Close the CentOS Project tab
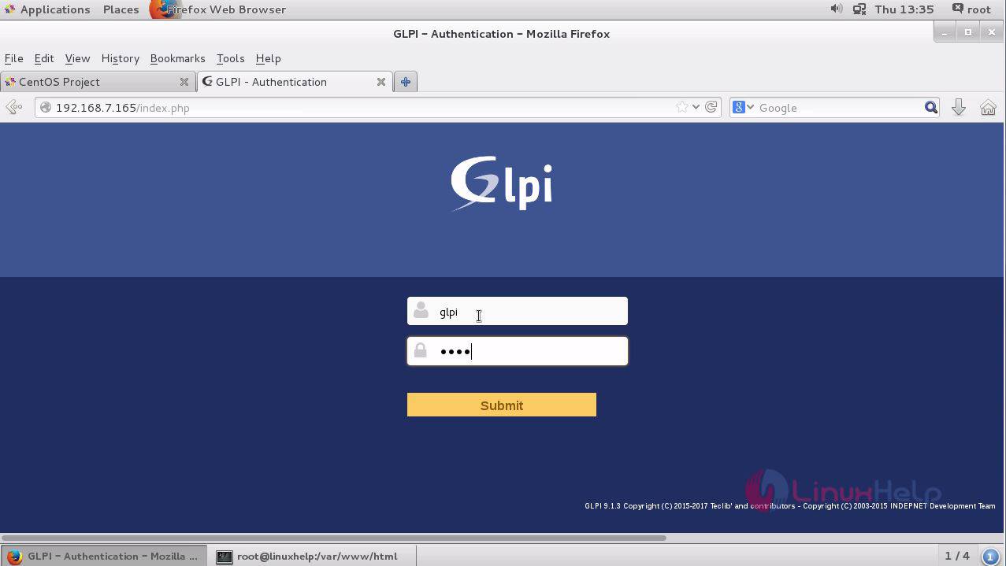 (x=184, y=82)
